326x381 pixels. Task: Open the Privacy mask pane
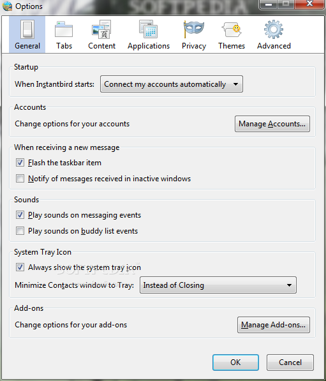[194, 34]
